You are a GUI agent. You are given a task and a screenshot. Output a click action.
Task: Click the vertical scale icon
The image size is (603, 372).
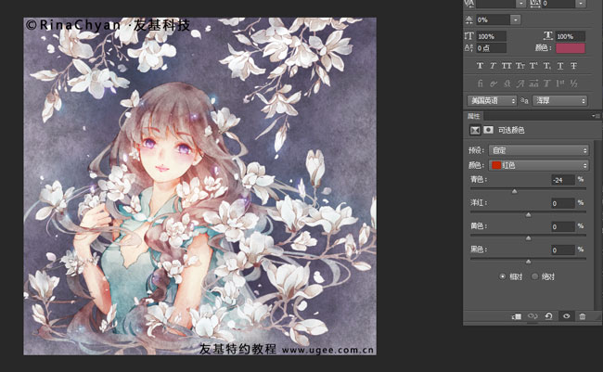(468, 36)
